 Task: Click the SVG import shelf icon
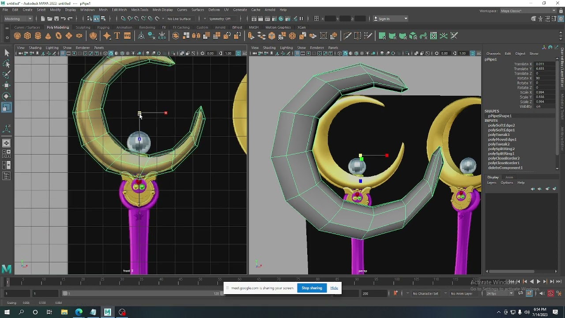(x=127, y=36)
